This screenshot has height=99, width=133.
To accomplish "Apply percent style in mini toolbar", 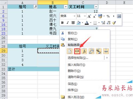I will tap(108, 16).
